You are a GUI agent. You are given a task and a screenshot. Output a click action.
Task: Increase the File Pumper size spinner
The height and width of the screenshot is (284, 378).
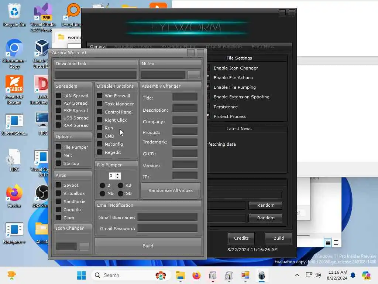pos(118,174)
